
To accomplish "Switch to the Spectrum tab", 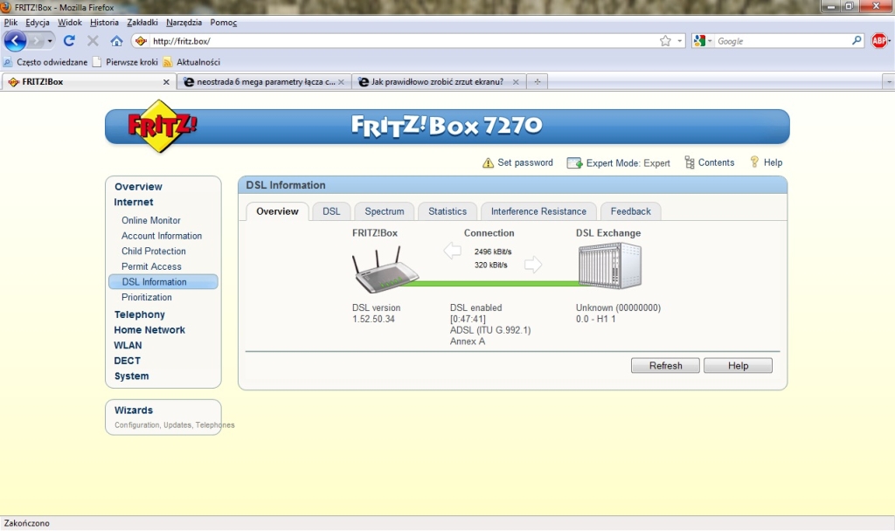I will coord(385,211).
